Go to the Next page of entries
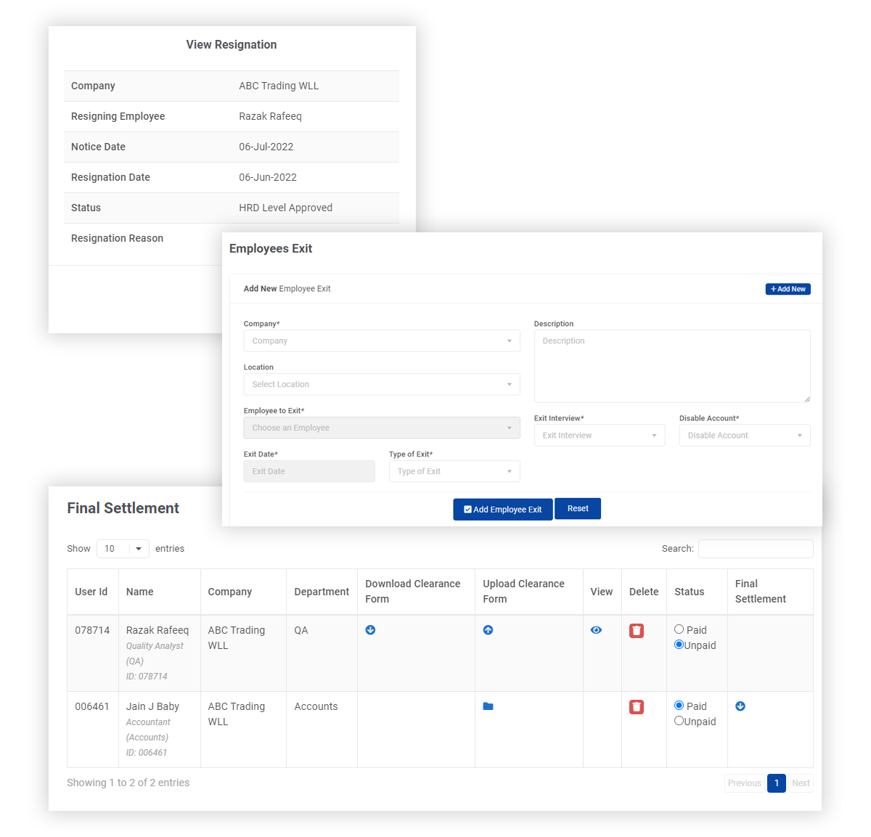 (801, 783)
